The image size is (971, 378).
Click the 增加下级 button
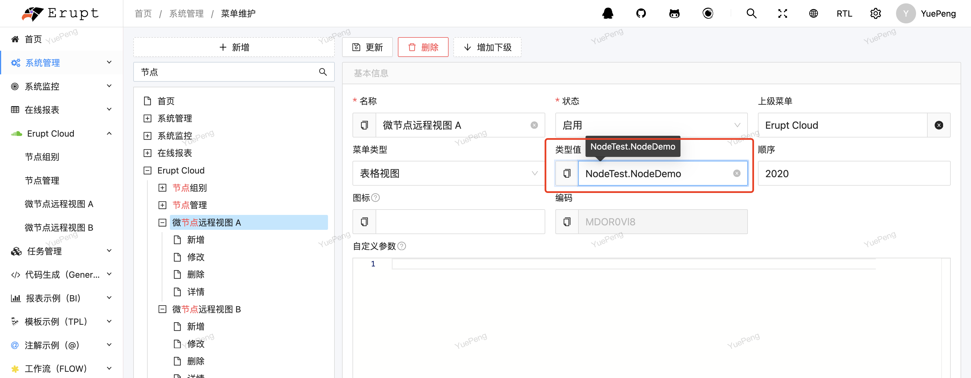487,47
